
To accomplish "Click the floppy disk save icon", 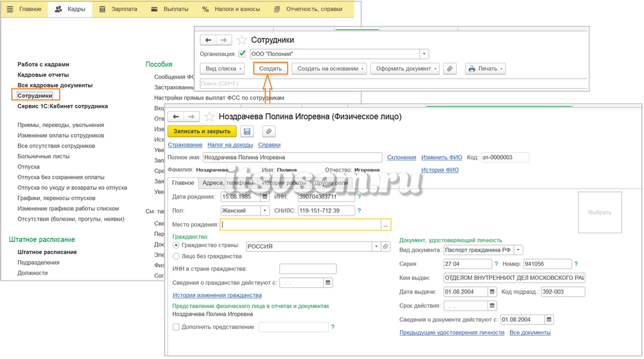I will pyautogui.click(x=247, y=131).
